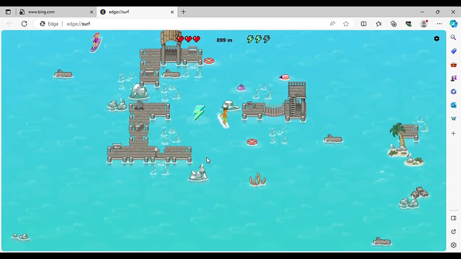Open Browser essentials heart icon

pyautogui.click(x=408, y=24)
